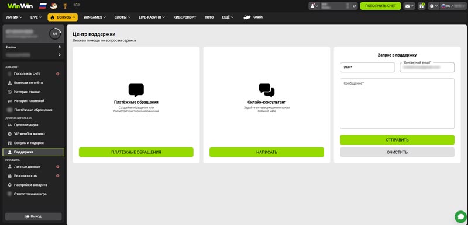This screenshot has height=225, width=468.
Task: Open the profile account dropdown in header
Action: pyautogui.click(x=314, y=6)
